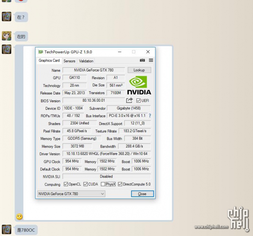The width and height of the screenshot is (253, 236).
Task: Click the GK110 GPU value
Action: [75, 78]
